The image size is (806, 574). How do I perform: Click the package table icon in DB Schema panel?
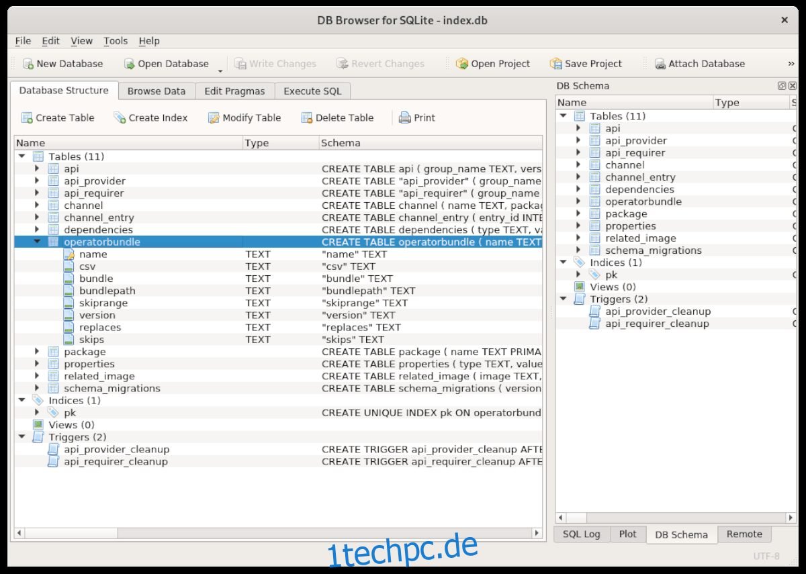(x=594, y=213)
